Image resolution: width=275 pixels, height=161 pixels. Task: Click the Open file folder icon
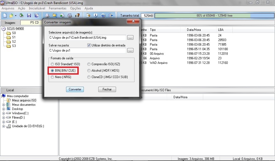pos(11,16)
